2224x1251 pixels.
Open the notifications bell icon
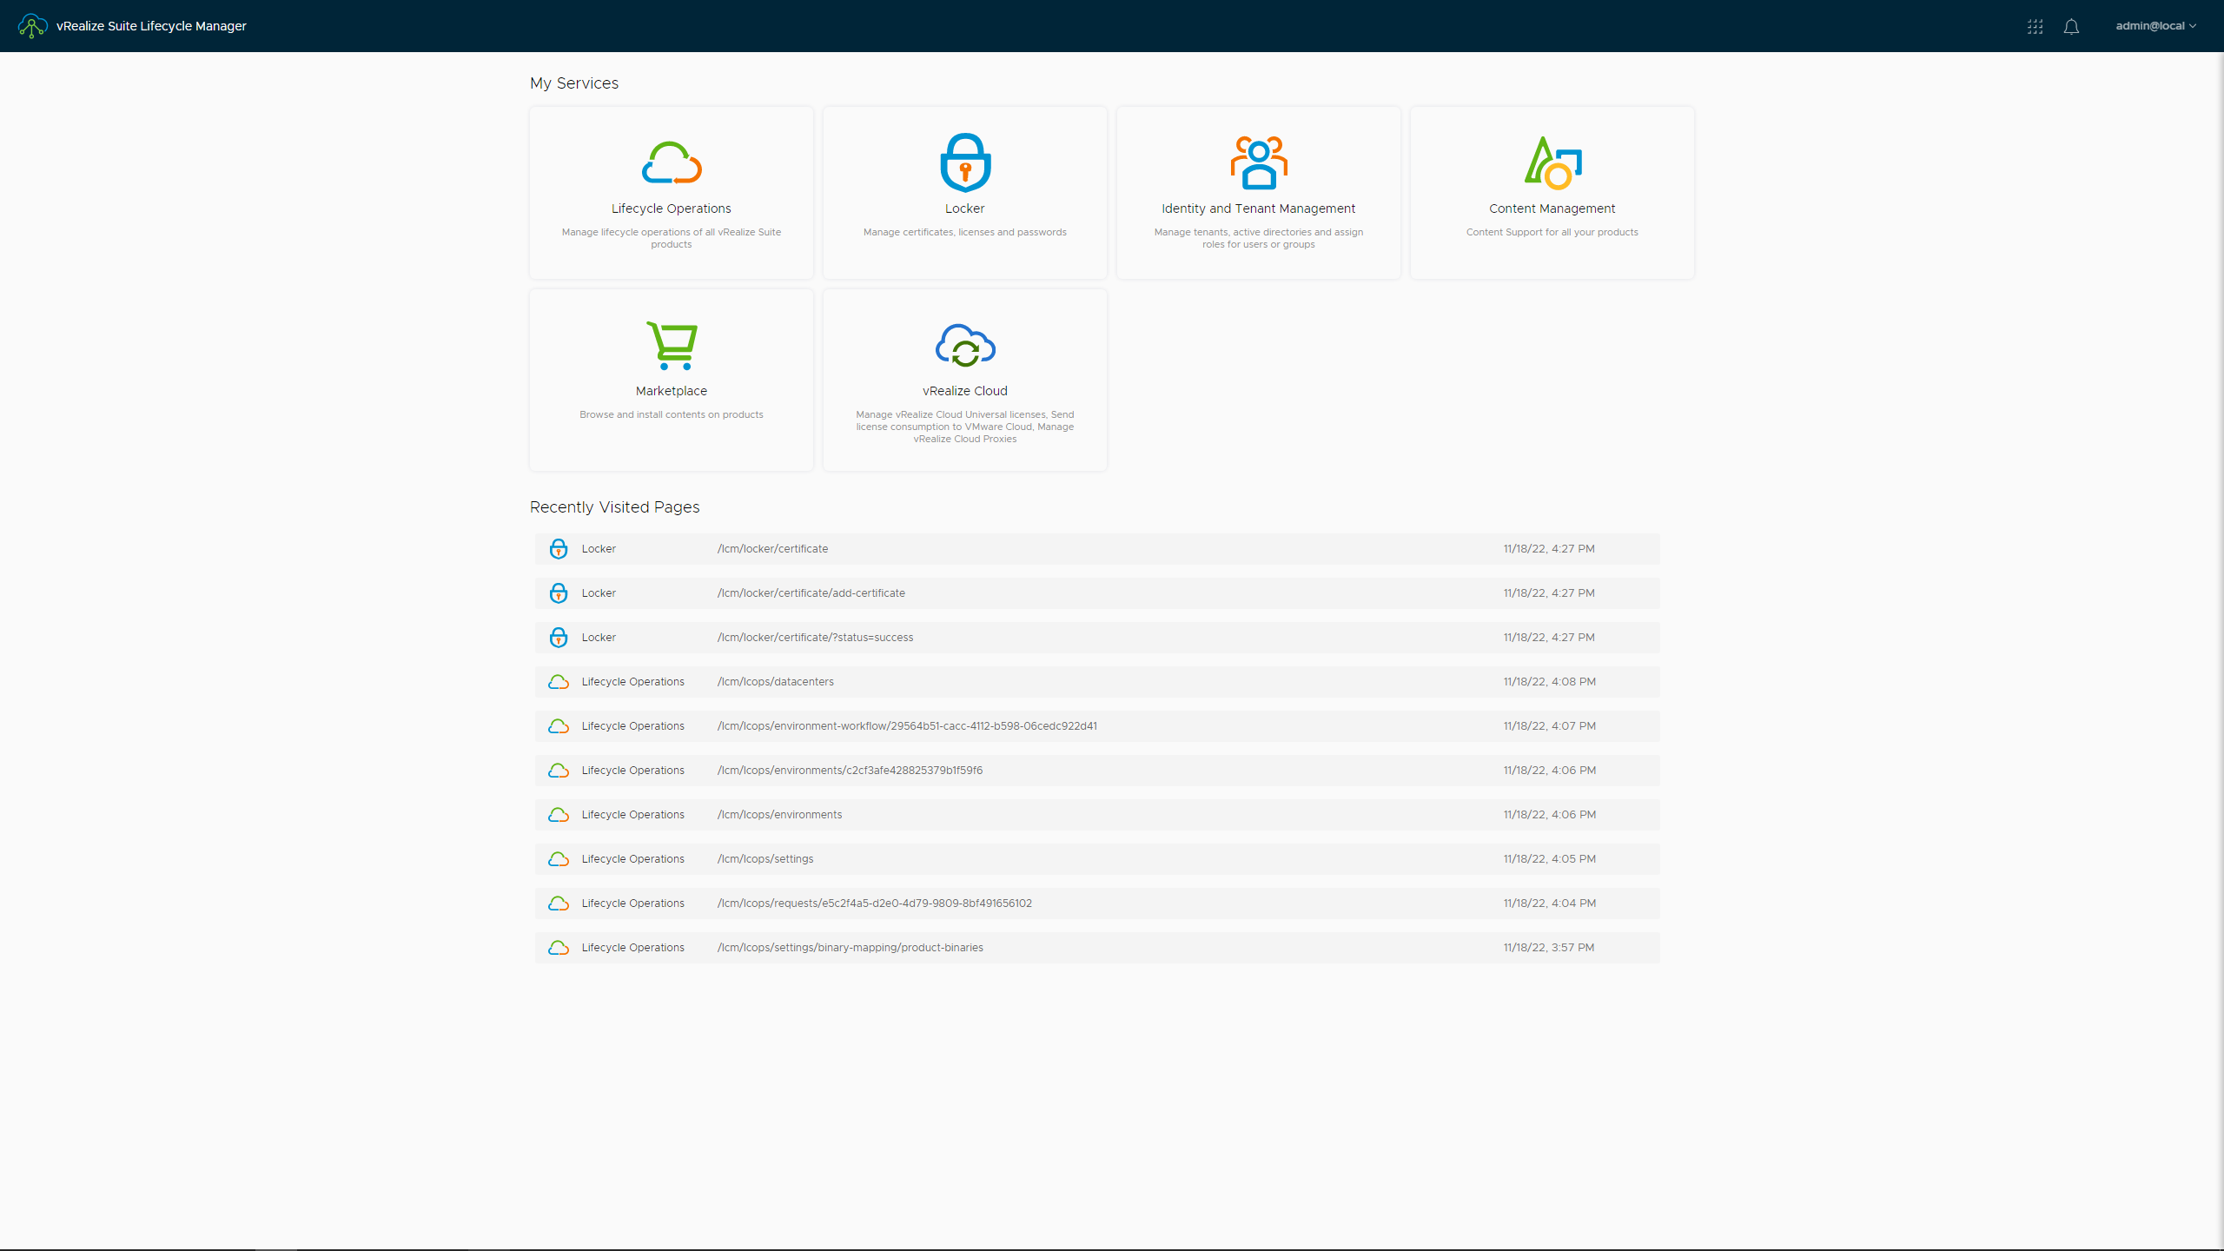click(2071, 27)
